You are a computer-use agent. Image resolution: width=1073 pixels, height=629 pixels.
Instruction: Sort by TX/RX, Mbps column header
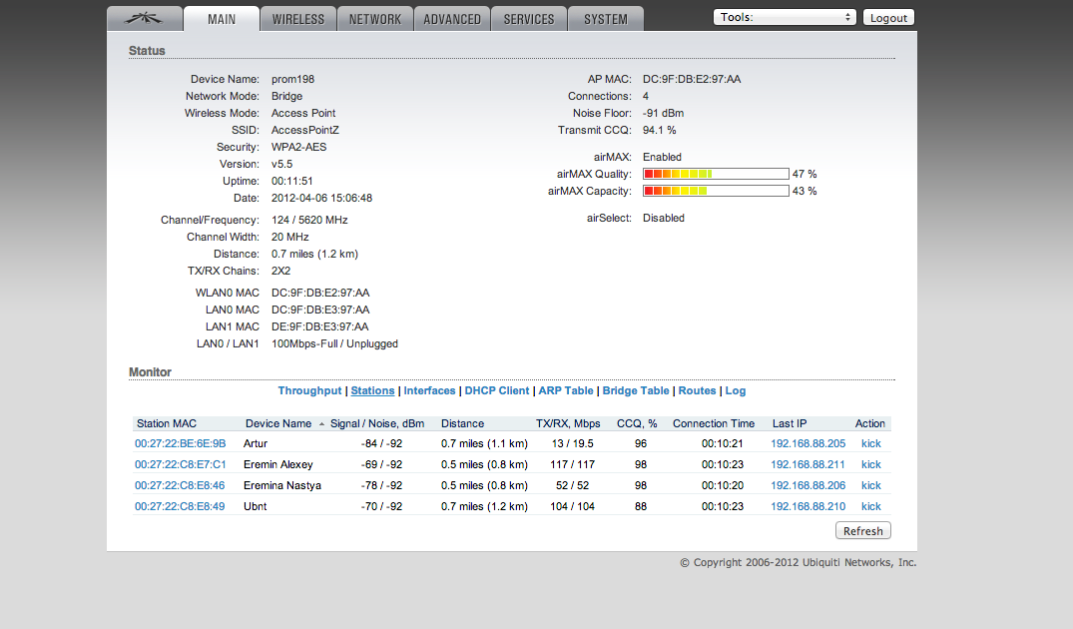pyautogui.click(x=568, y=423)
